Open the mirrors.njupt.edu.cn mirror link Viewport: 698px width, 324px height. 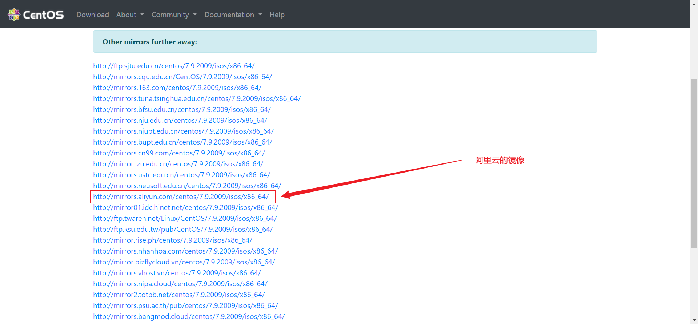(183, 131)
